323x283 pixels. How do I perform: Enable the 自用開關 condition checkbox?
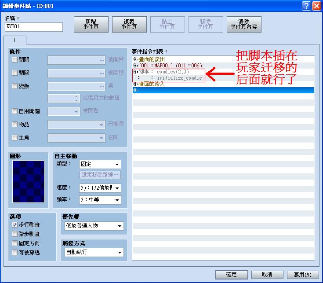coord(15,111)
